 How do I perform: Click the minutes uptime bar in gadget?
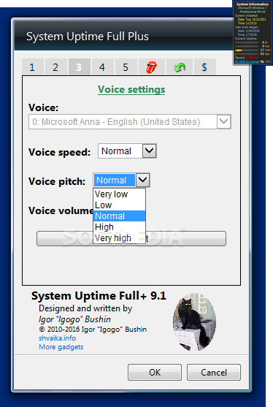pos(247,50)
